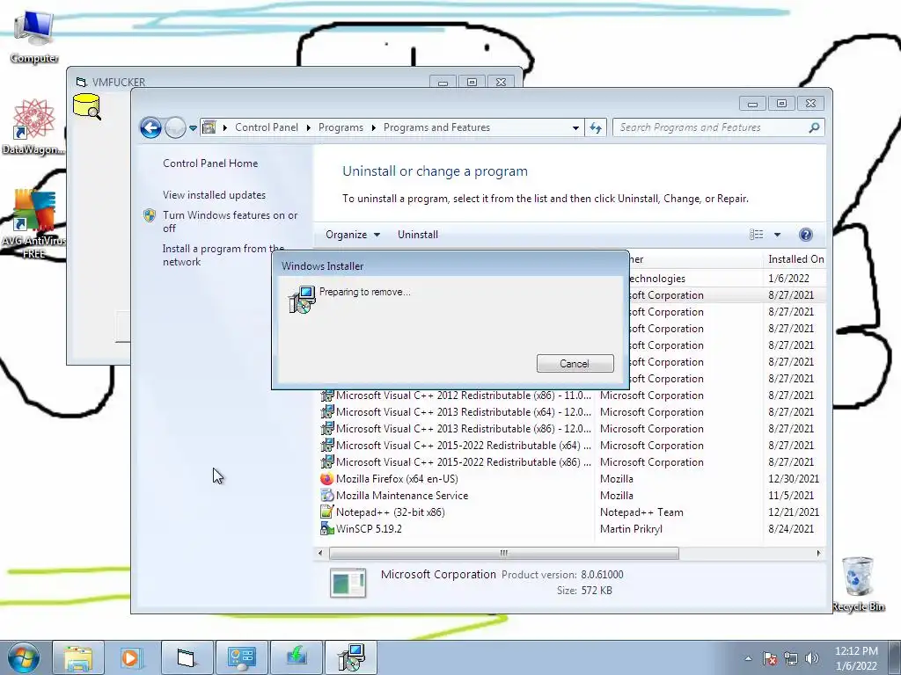Open Windows Explorer from the taskbar
The height and width of the screenshot is (675, 901).
coord(78,657)
